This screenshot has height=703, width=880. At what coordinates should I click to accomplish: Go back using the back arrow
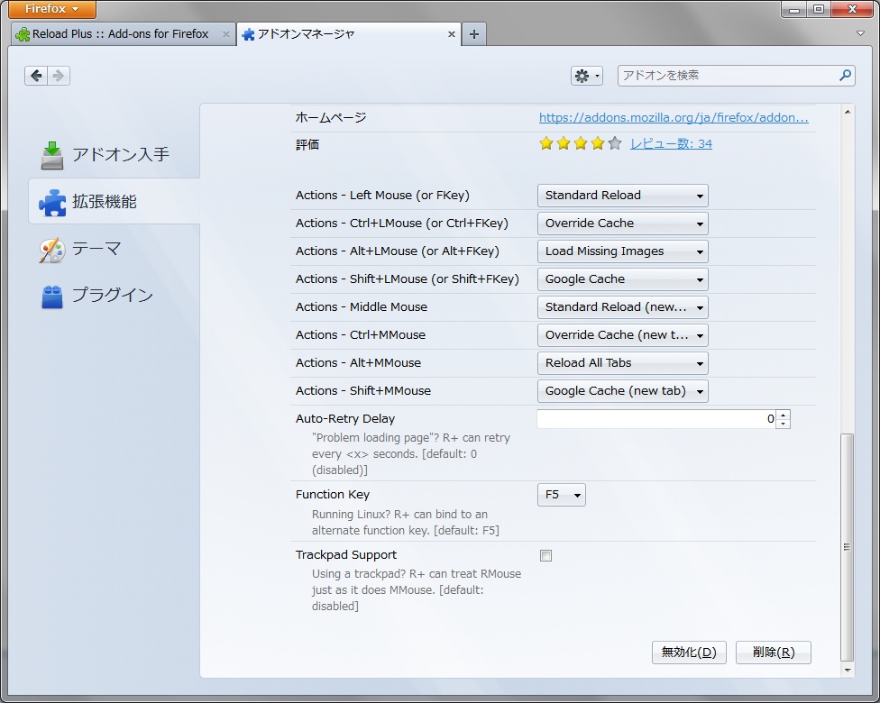pos(37,76)
